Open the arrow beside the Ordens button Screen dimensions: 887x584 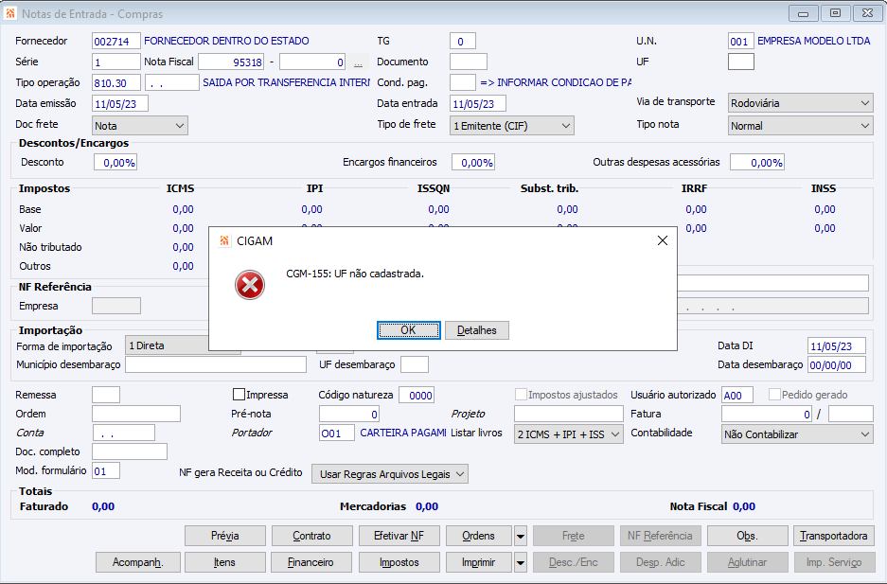tap(521, 536)
